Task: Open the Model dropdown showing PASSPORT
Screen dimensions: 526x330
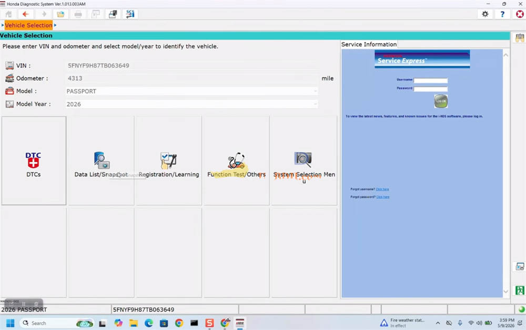Action: [x=192, y=91]
